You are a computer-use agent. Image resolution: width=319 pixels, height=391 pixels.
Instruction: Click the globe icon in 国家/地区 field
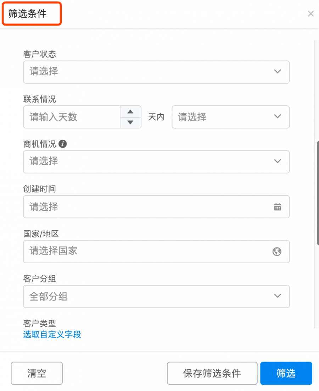pos(277,252)
